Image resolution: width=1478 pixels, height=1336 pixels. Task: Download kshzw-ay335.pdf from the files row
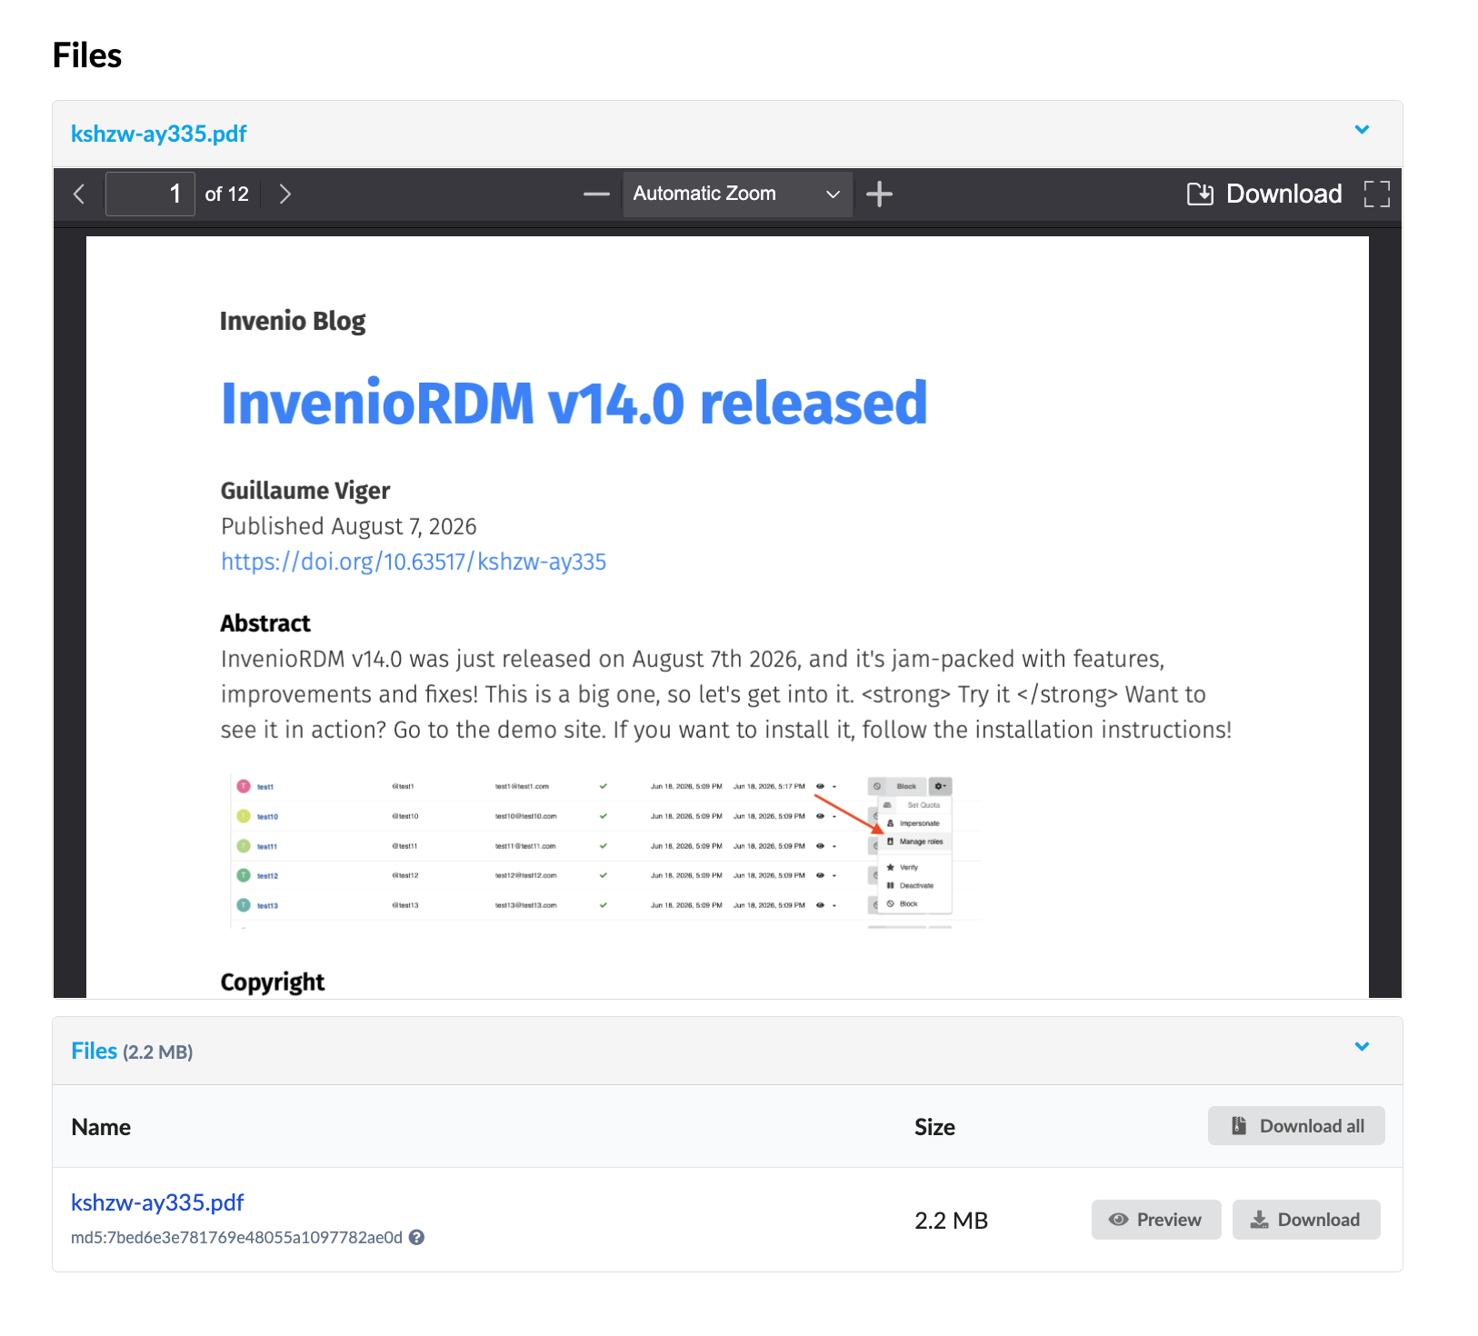(1306, 1220)
